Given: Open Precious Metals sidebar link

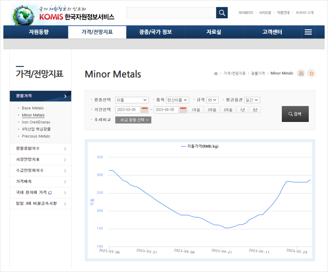Looking at the screenshot, I should 36,136.
